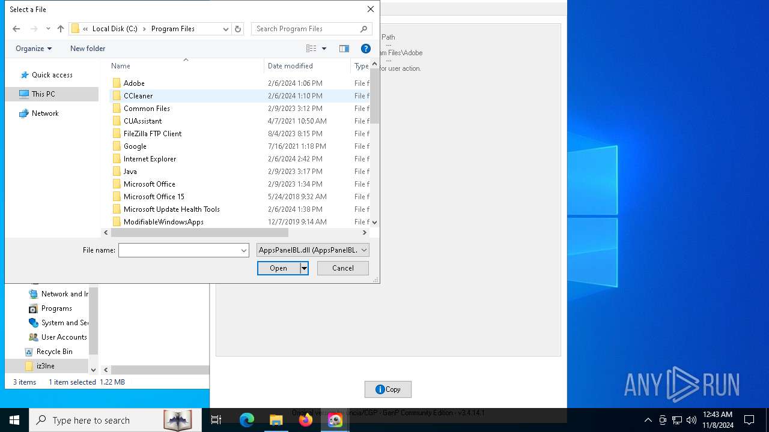Cancel the file selection dialog

[343, 268]
